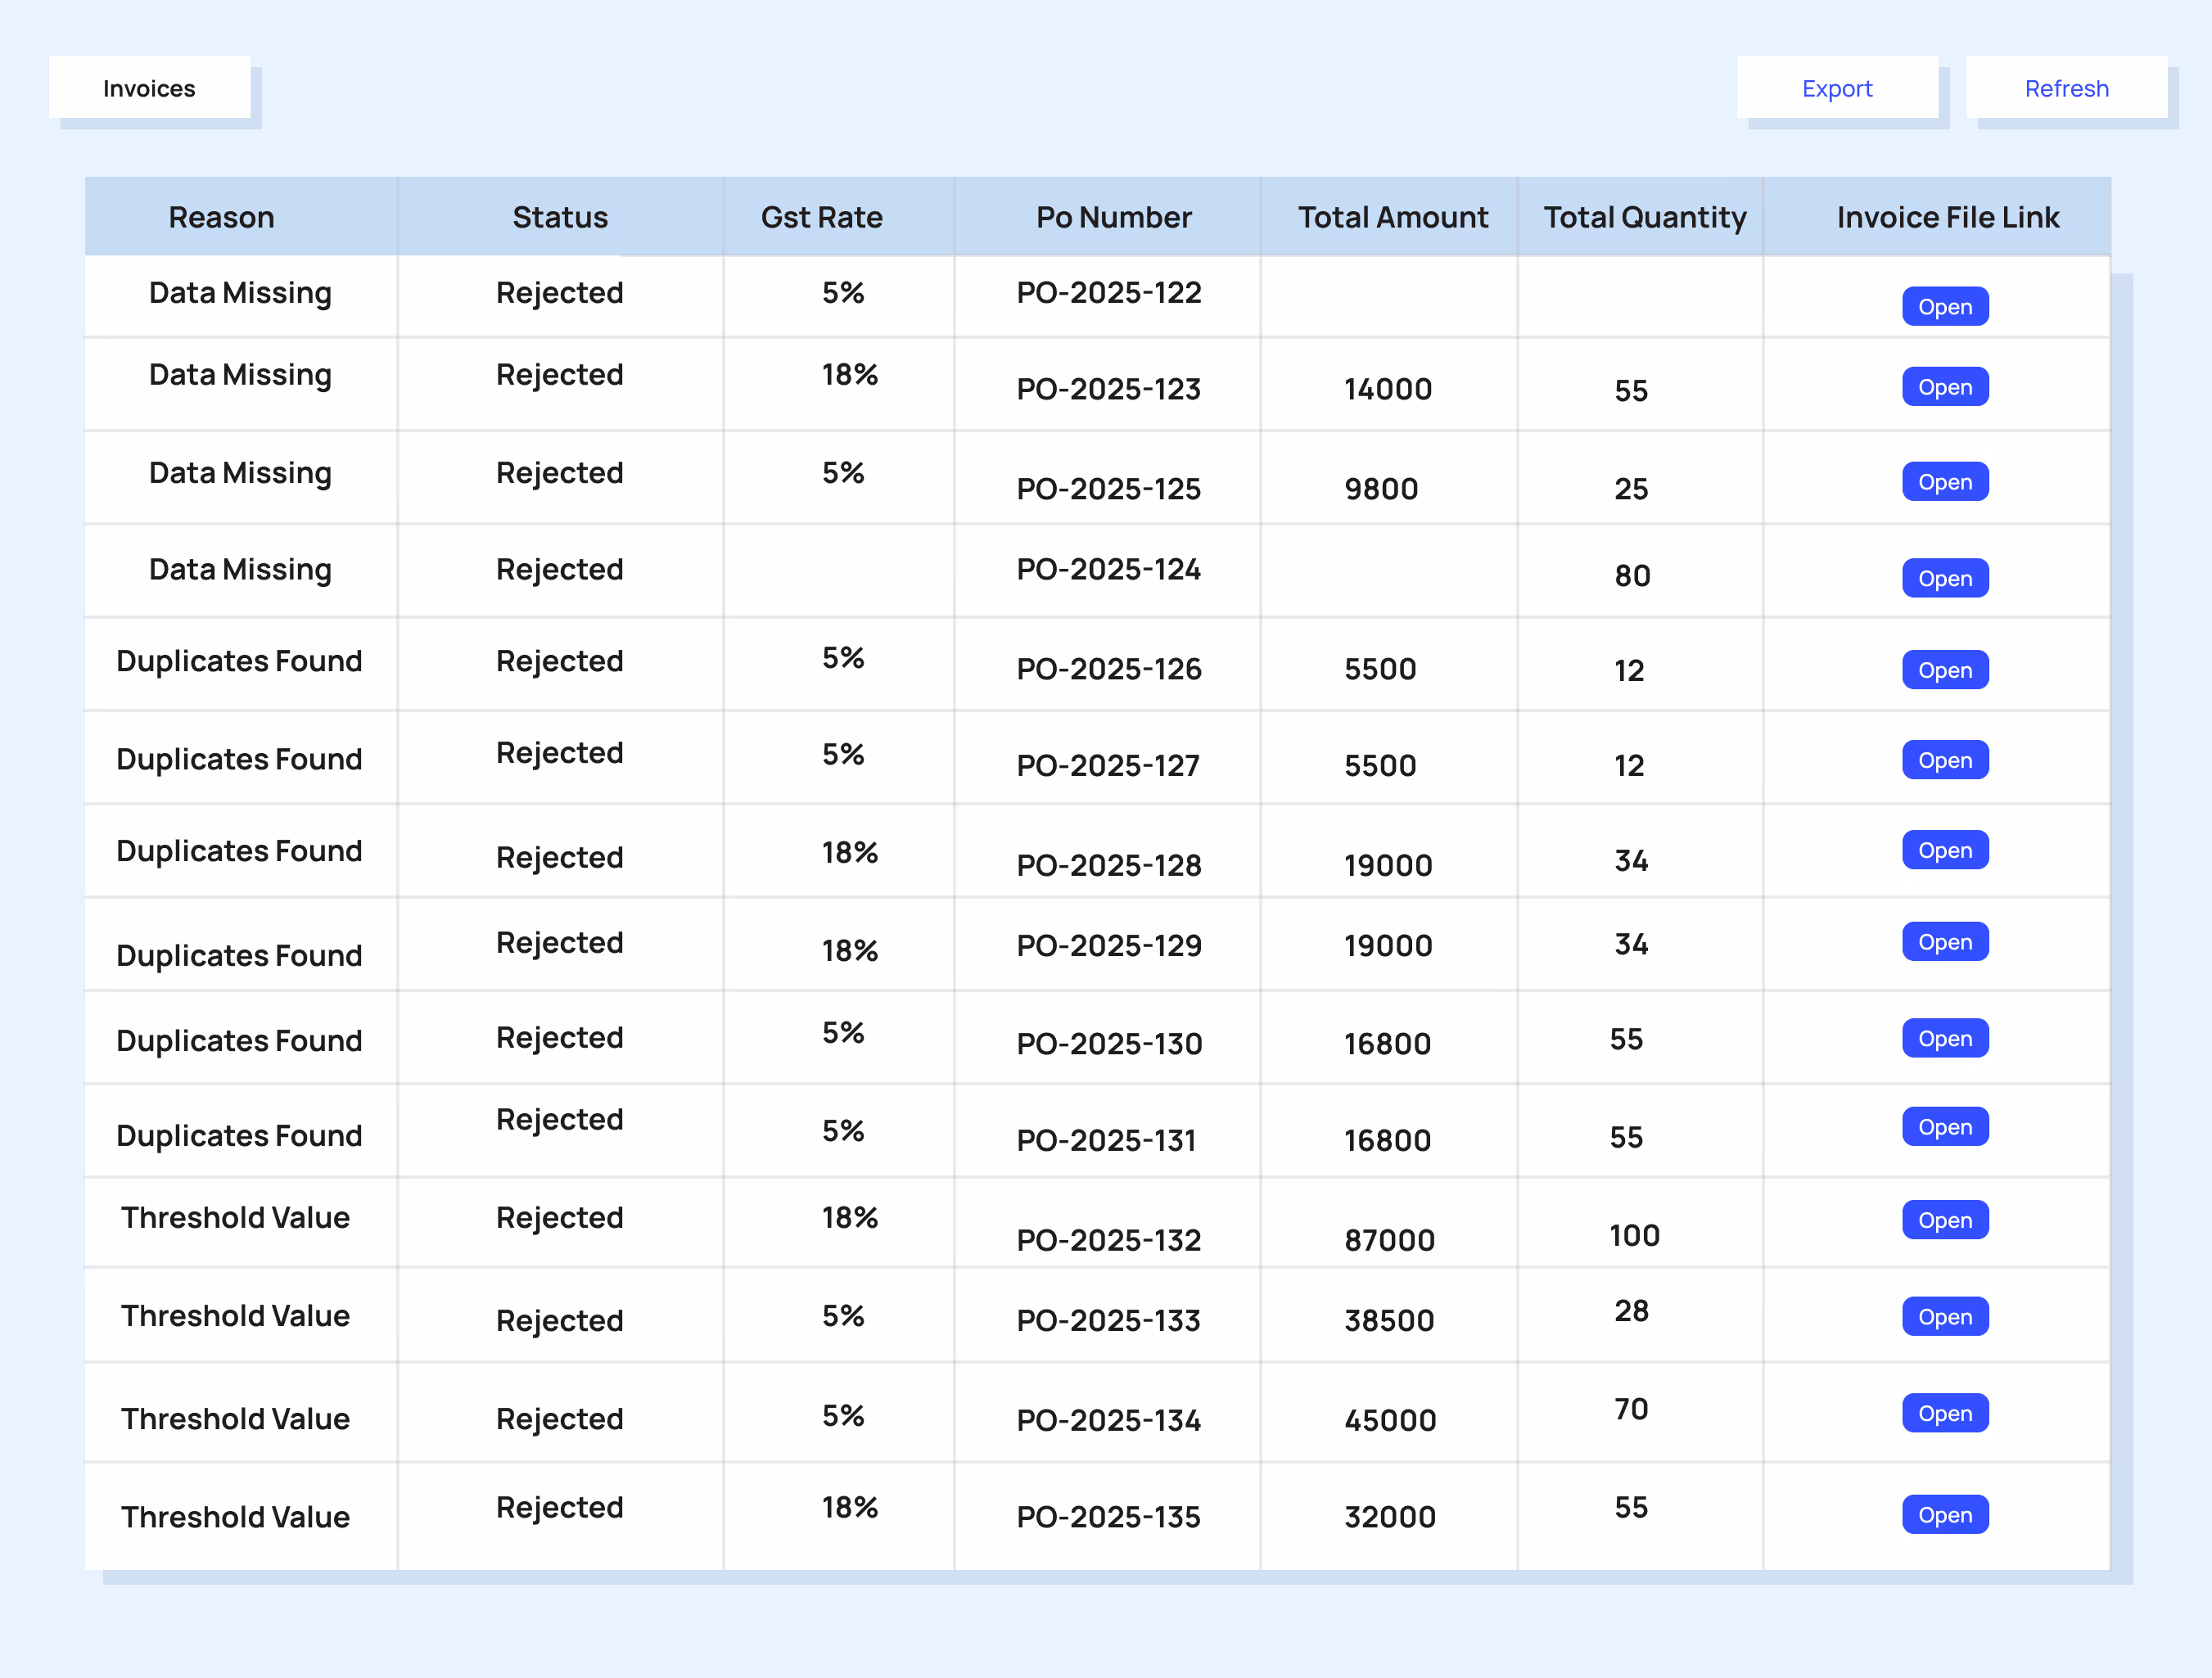This screenshot has width=2212, height=1678.
Task: Open invoice file for PO-2025-123
Action: coord(1944,387)
